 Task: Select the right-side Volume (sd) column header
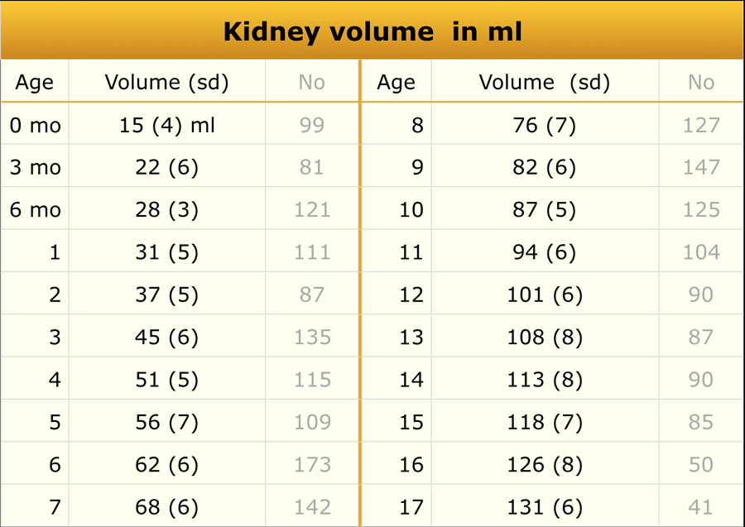[x=544, y=83]
